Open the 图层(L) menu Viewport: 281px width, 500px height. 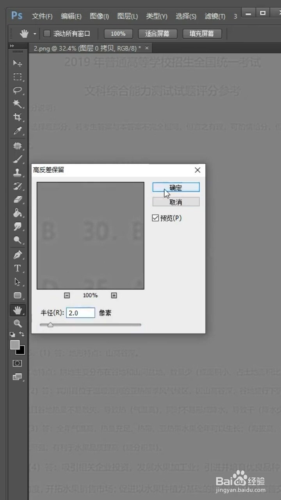(128, 16)
